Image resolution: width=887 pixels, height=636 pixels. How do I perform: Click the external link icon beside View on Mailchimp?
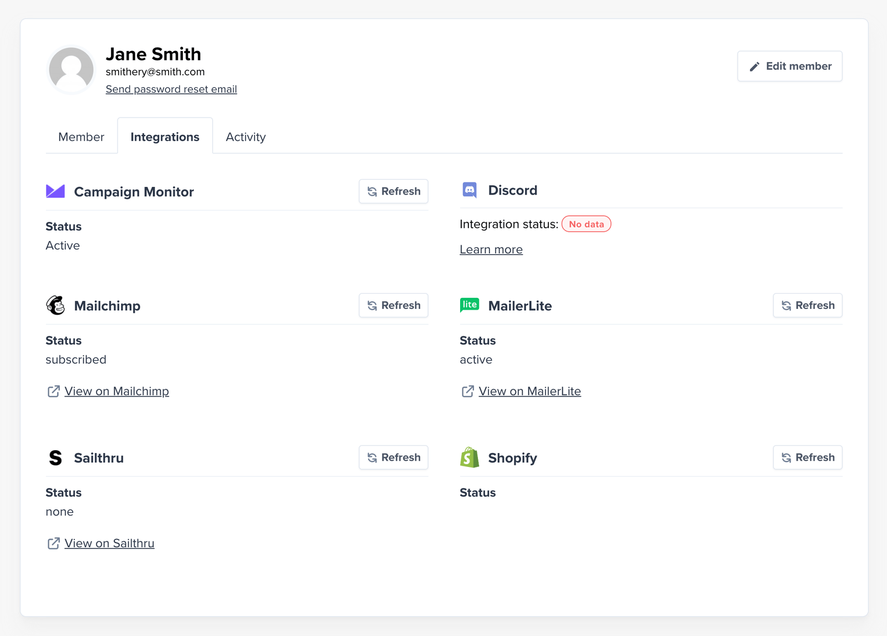tap(53, 391)
